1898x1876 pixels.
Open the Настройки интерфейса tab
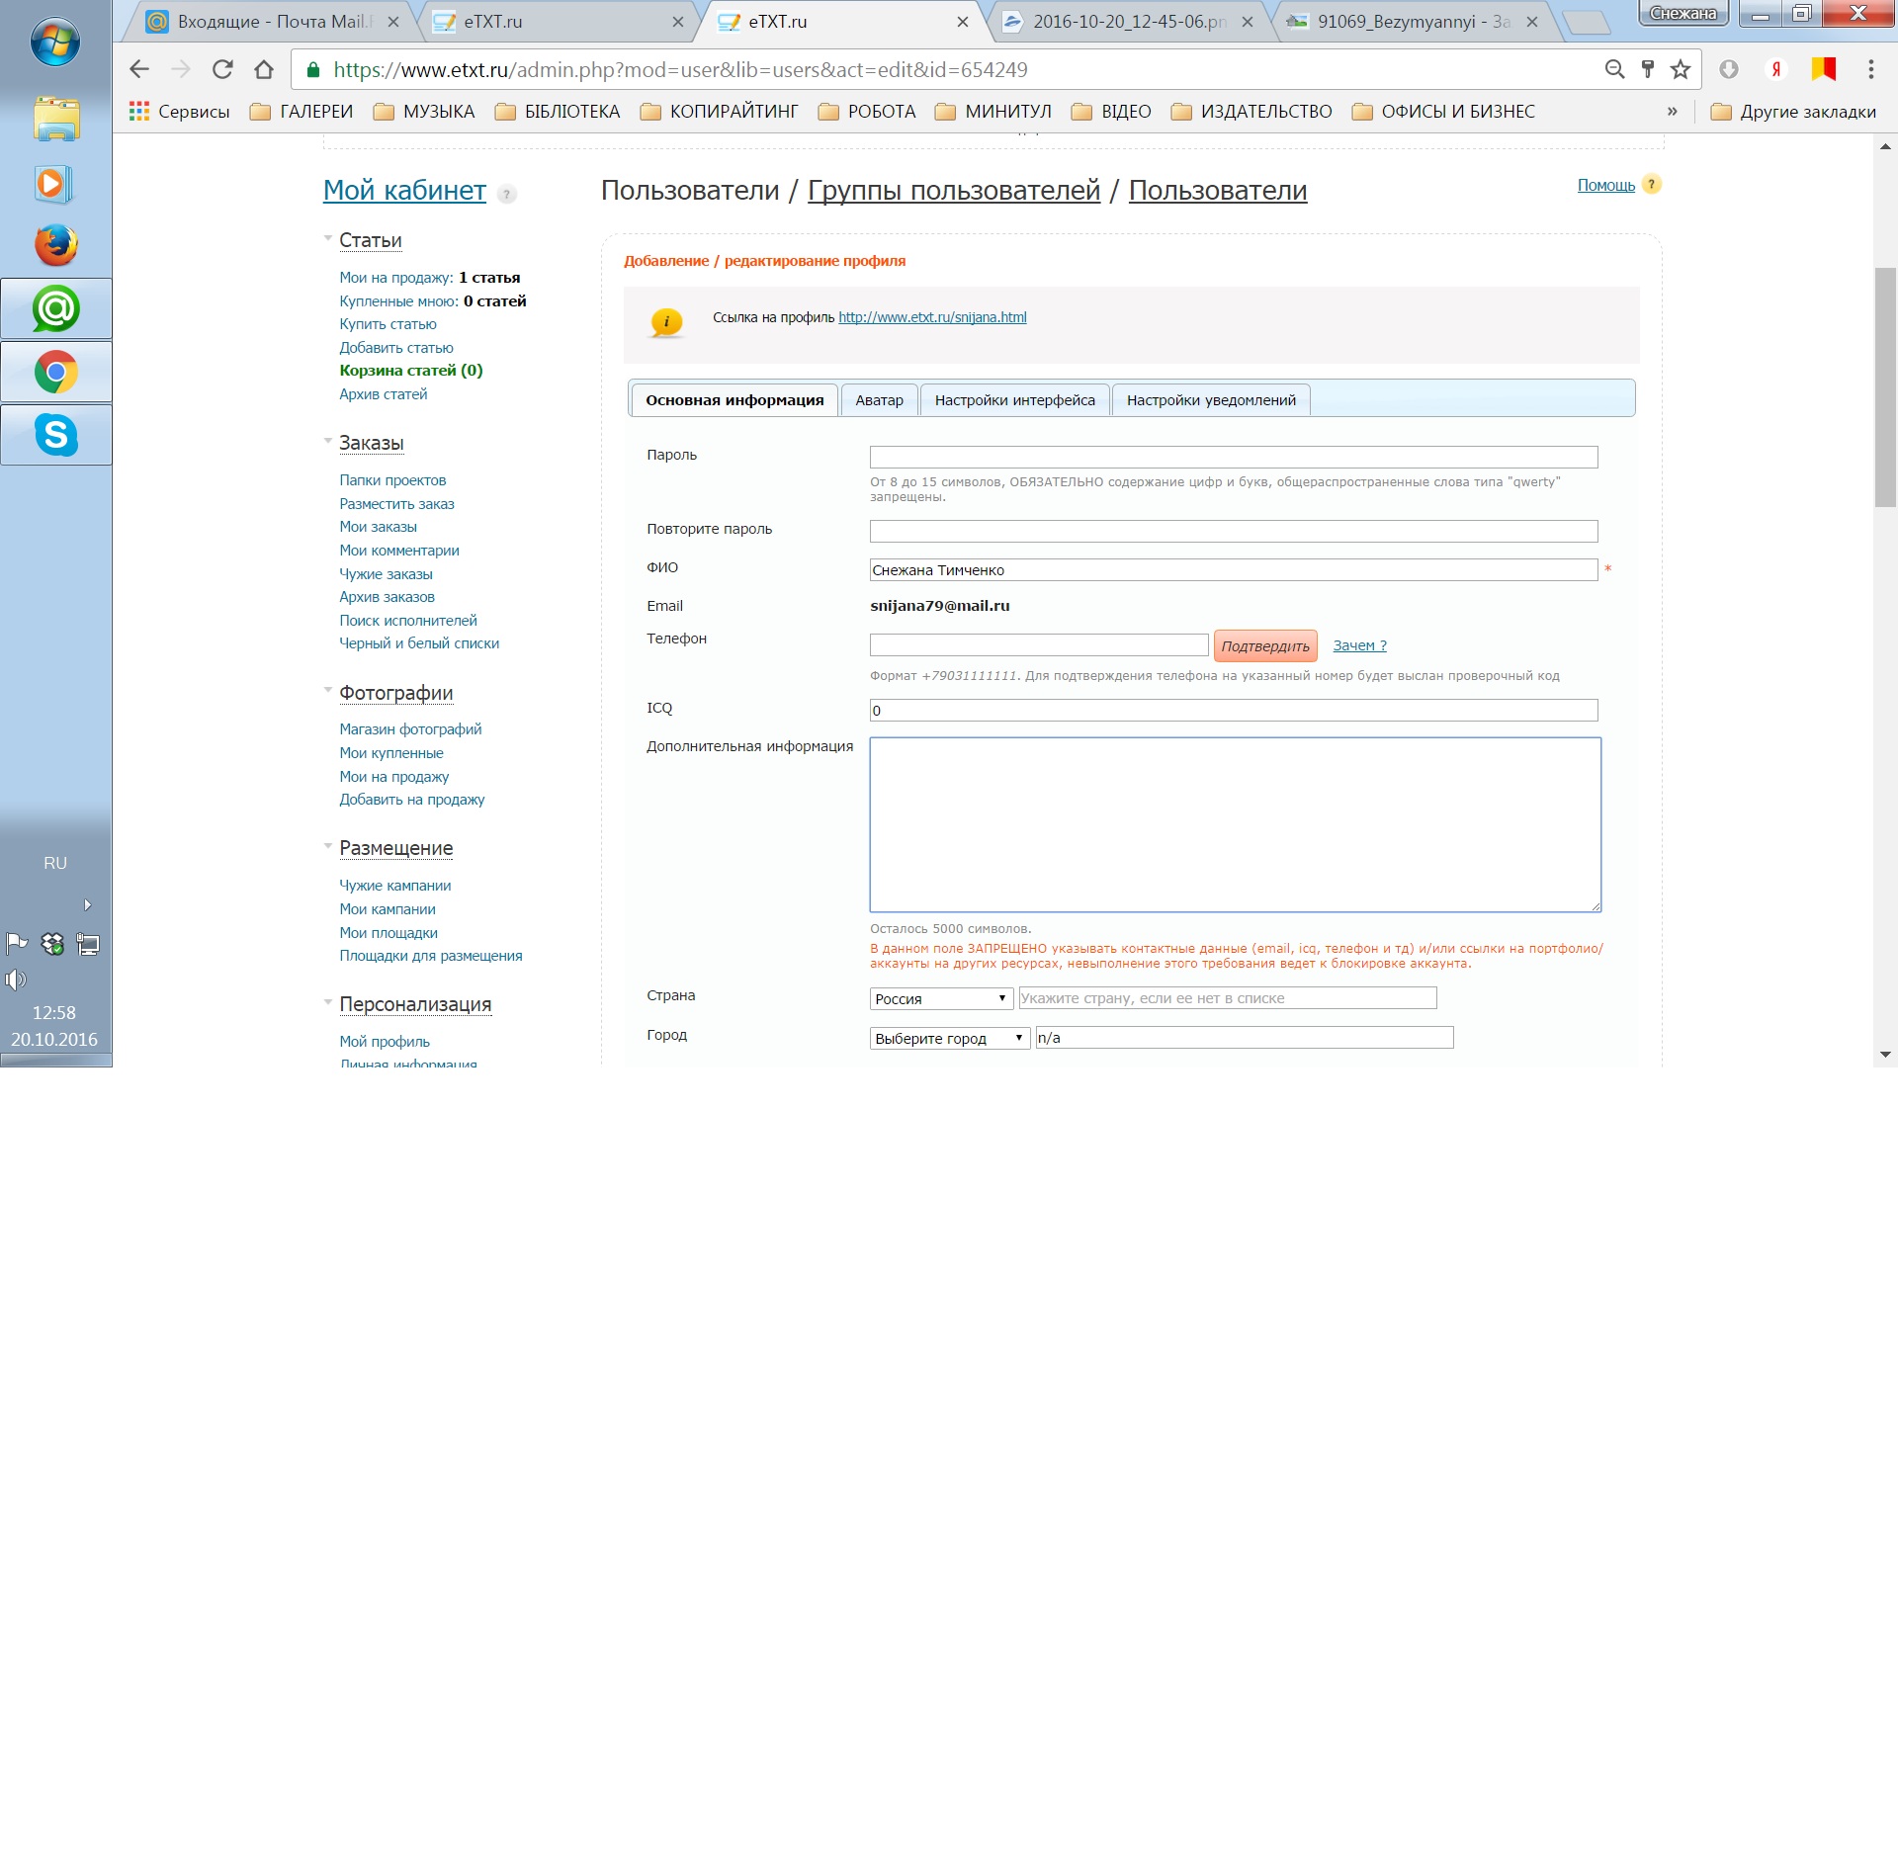(x=1014, y=400)
